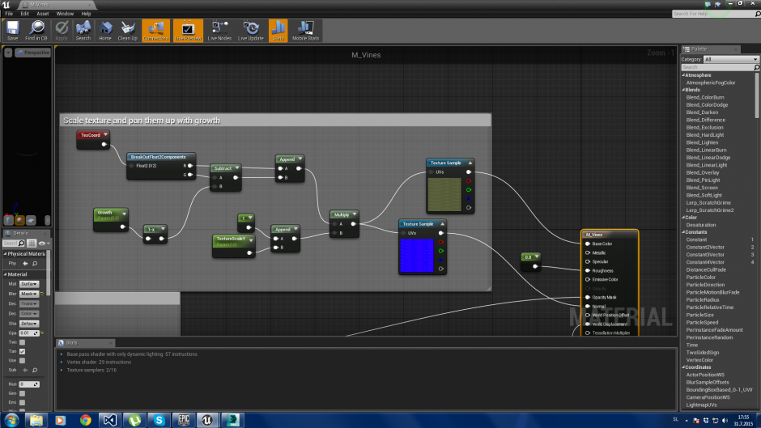This screenshot has height=428, width=761.
Task: Choose the sphere preview mesh icon
Action: coord(19,220)
